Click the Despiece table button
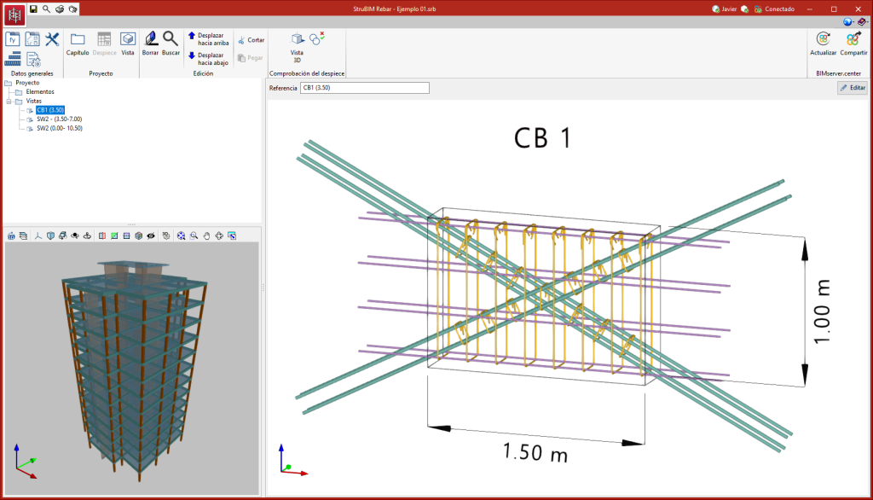Image resolution: width=873 pixels, height=500 pixels. click(x=104, y=44)
